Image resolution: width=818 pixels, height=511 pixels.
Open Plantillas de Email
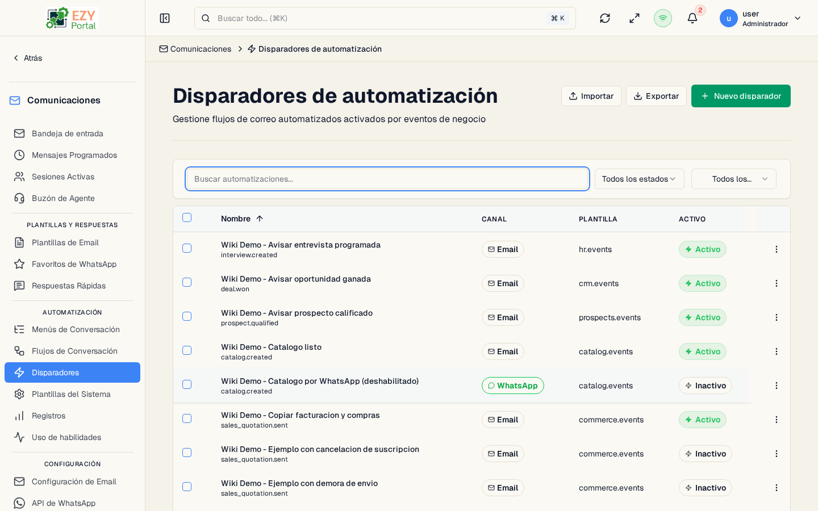[72, 242]
